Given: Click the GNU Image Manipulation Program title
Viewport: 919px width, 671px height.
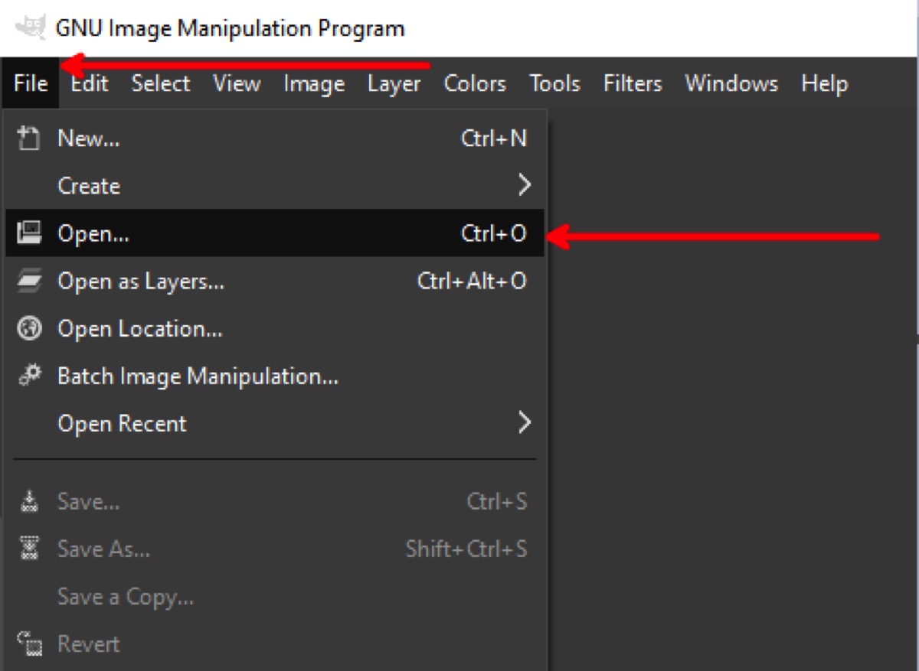Looking at the screenshot, I should click(x=230, y=29).
